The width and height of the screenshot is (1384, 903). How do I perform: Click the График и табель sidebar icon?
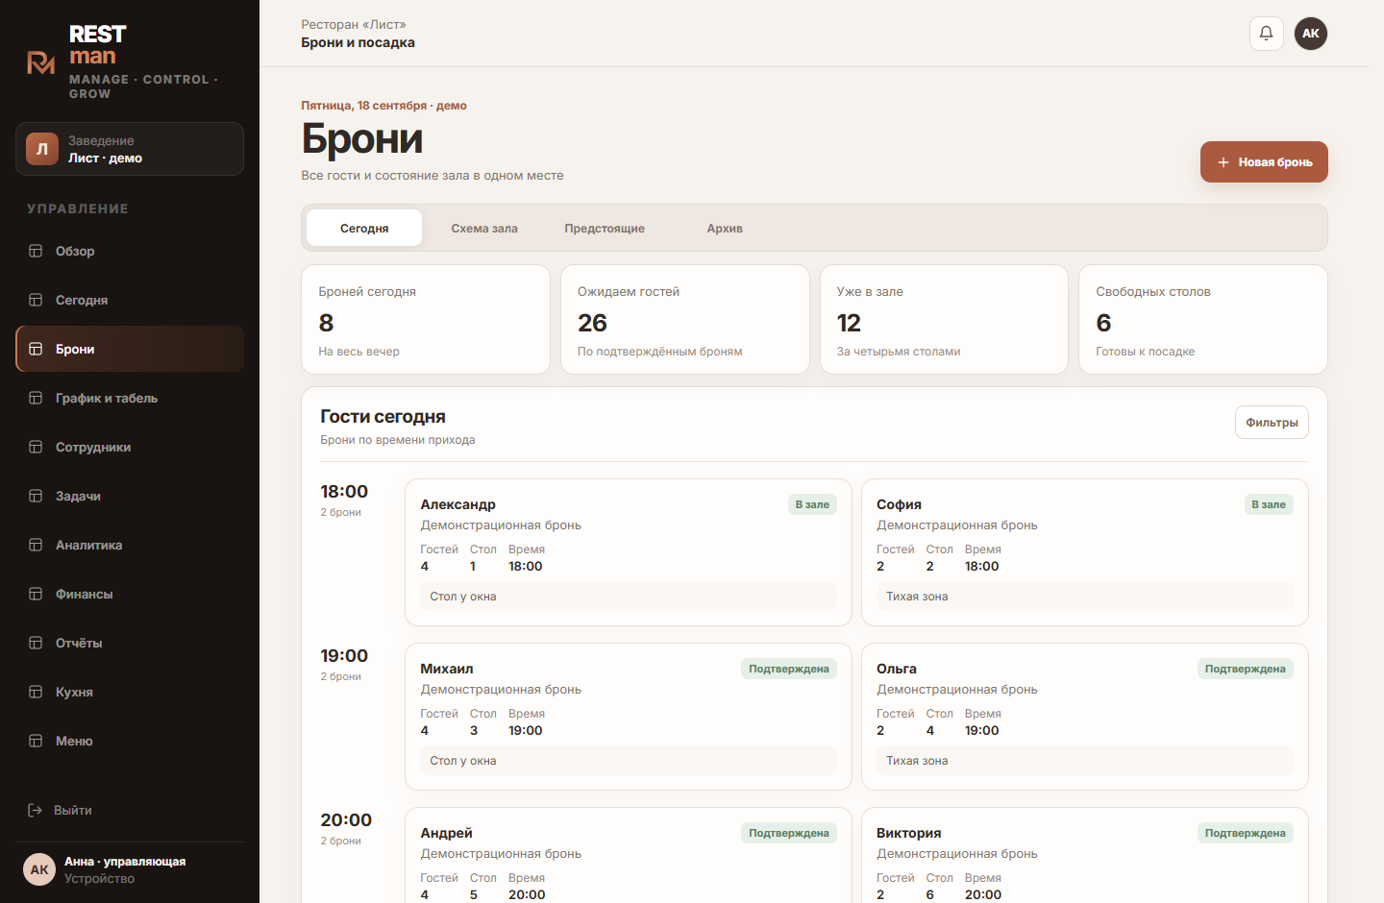point(36,398)
